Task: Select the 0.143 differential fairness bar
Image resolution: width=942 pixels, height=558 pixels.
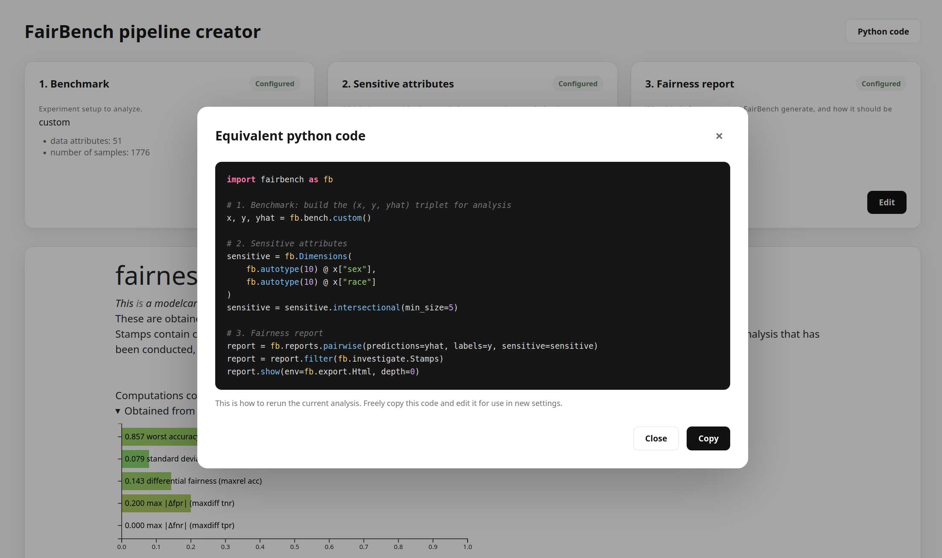Action: 146,481
